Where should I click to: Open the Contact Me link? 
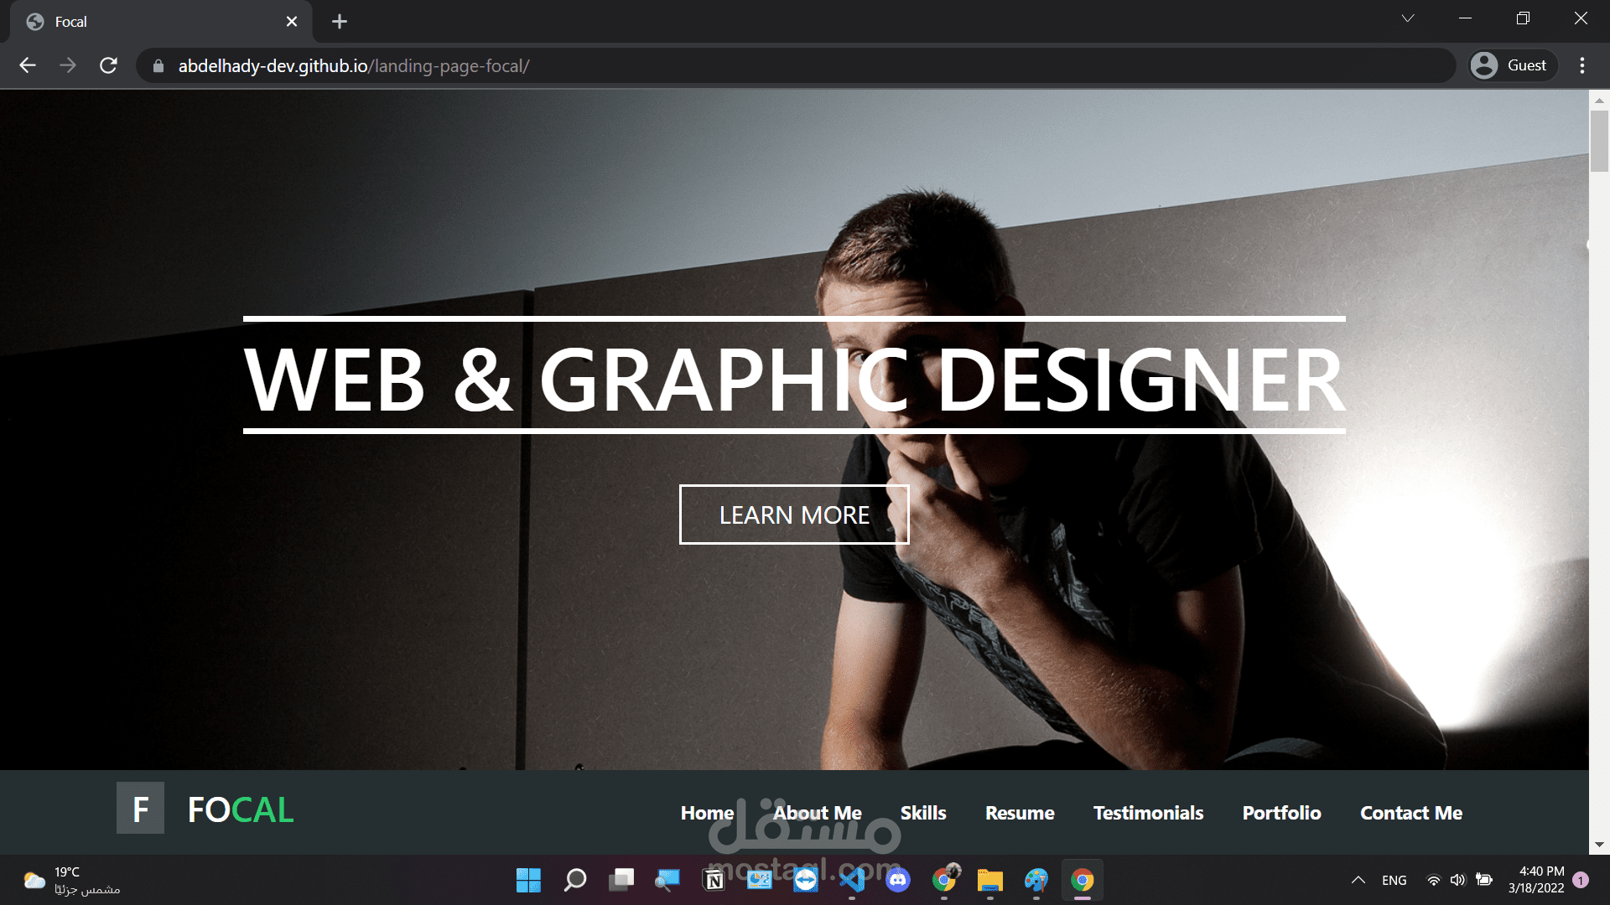click(x=1410, y=812)
